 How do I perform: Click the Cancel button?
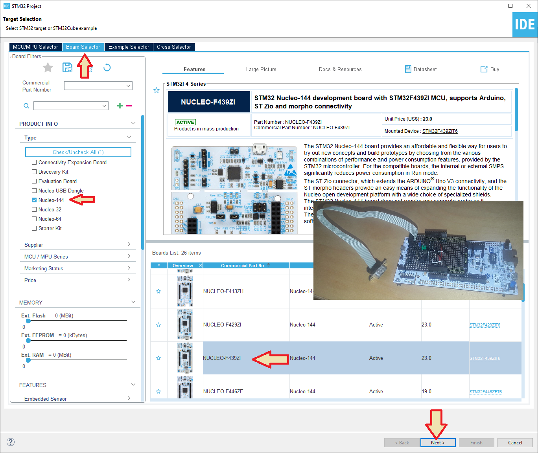tap(515, 443)
